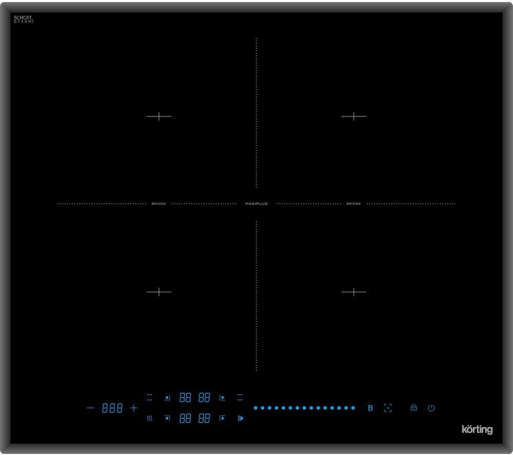The image size is (513, 455).
Task: Tap the three-digit timer display
Action: pyautogui.click(x=112, y=408)
